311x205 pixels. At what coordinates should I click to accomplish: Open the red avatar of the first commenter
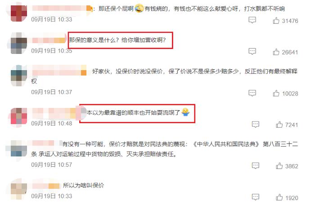tap(18, 13)
